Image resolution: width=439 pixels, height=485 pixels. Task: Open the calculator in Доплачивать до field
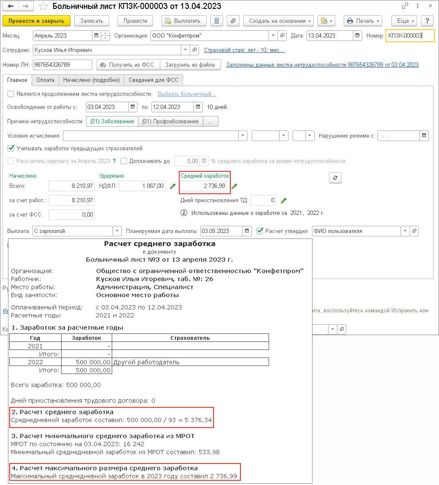(x=204, y=161)
